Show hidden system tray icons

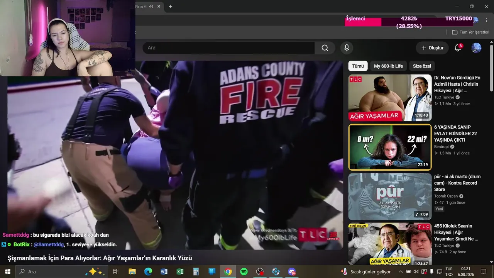pos(400,271)
